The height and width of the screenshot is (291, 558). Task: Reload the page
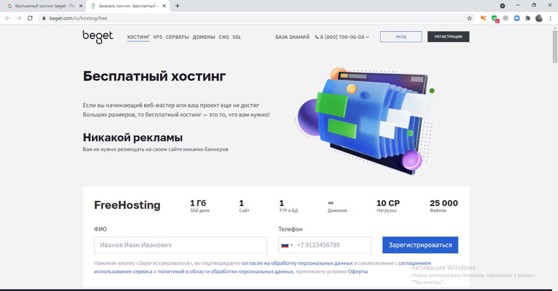30,18
